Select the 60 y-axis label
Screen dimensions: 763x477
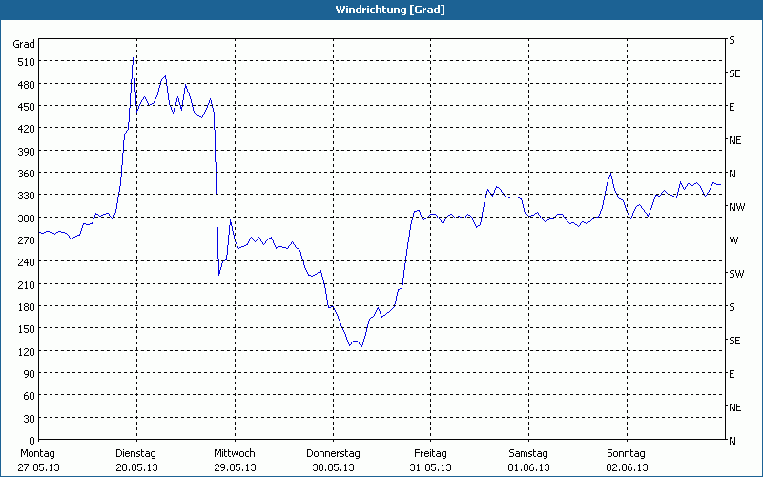click(30, 396)
